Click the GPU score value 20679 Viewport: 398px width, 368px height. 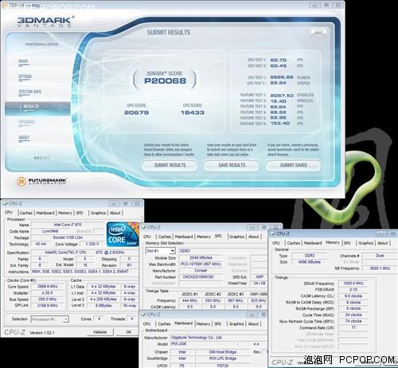pos(136,112)
